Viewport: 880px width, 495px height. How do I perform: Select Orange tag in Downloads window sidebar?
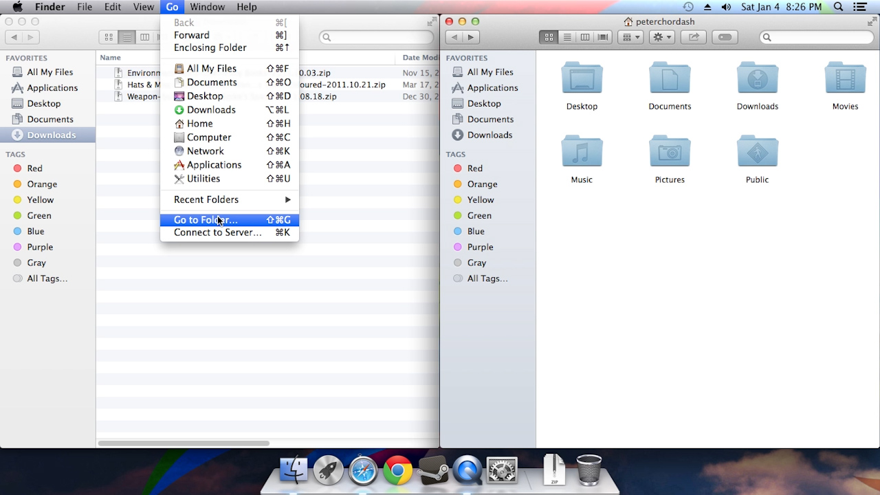point(47,184)
